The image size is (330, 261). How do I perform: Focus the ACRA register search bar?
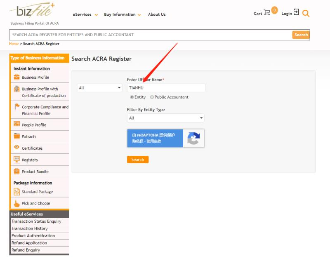pos(151,35)
